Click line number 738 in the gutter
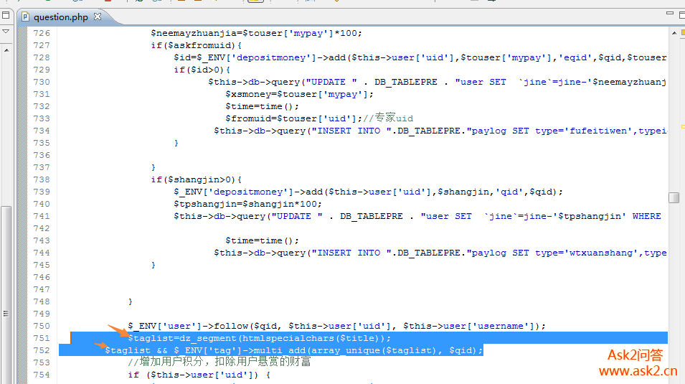The width and height of the screenshot is (685, 384). click(x=42, y=179)
